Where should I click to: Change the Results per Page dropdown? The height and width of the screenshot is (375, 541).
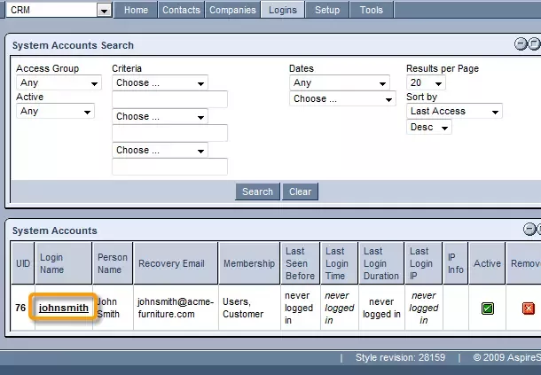426,82
